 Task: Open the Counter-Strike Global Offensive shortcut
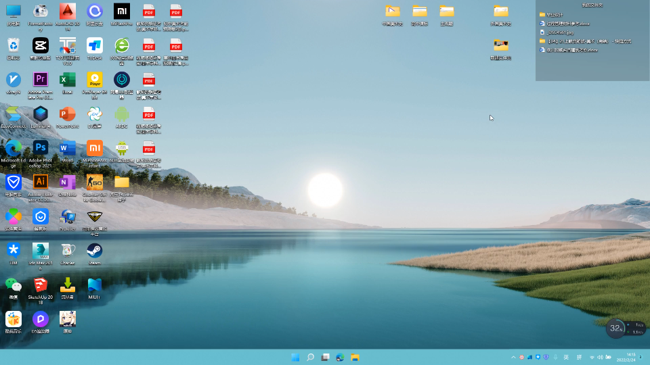coord(95,188)
